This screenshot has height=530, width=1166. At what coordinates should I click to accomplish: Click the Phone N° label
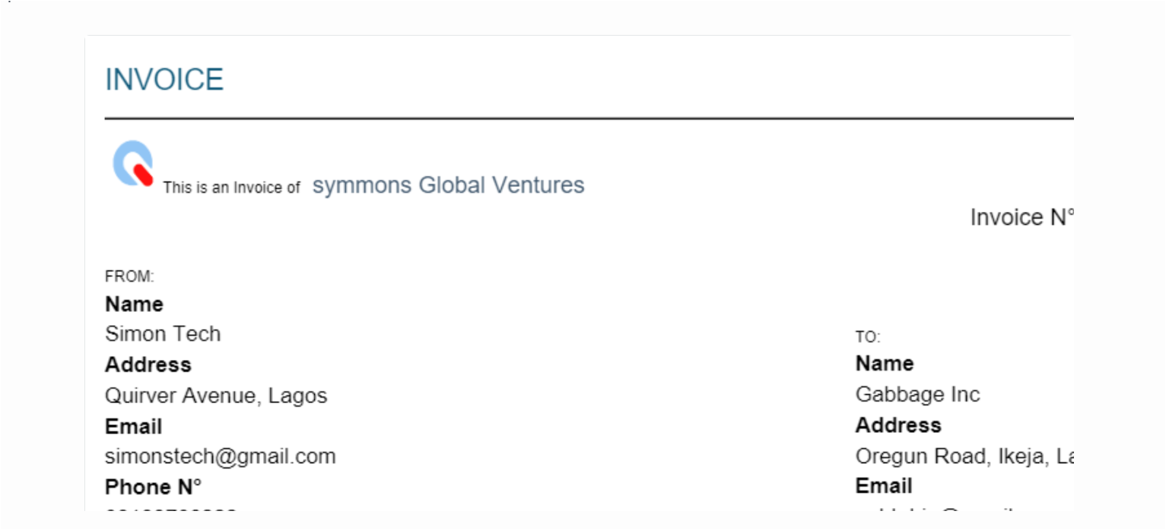pyautogui.click(x=154, y=487)
